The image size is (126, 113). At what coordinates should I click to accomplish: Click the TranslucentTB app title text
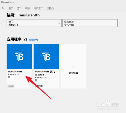[15, 72]
